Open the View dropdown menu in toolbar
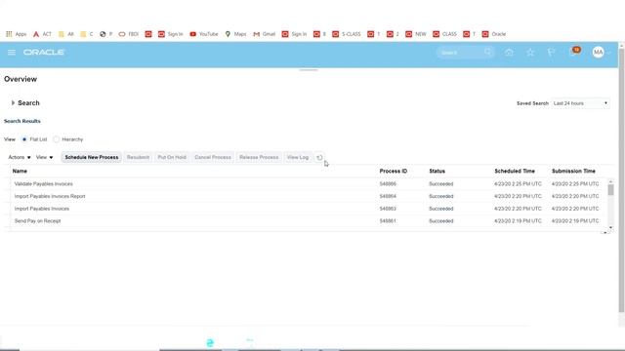The width and height of the screenshot is (625, 351). (x=44, y=157)
